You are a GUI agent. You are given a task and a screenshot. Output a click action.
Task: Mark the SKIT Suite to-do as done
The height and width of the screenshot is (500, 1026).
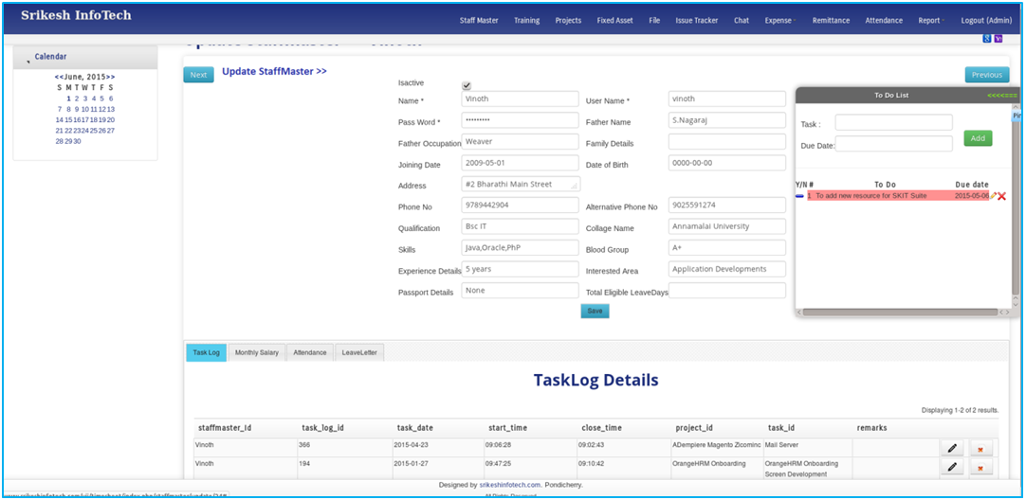(800, 196)
